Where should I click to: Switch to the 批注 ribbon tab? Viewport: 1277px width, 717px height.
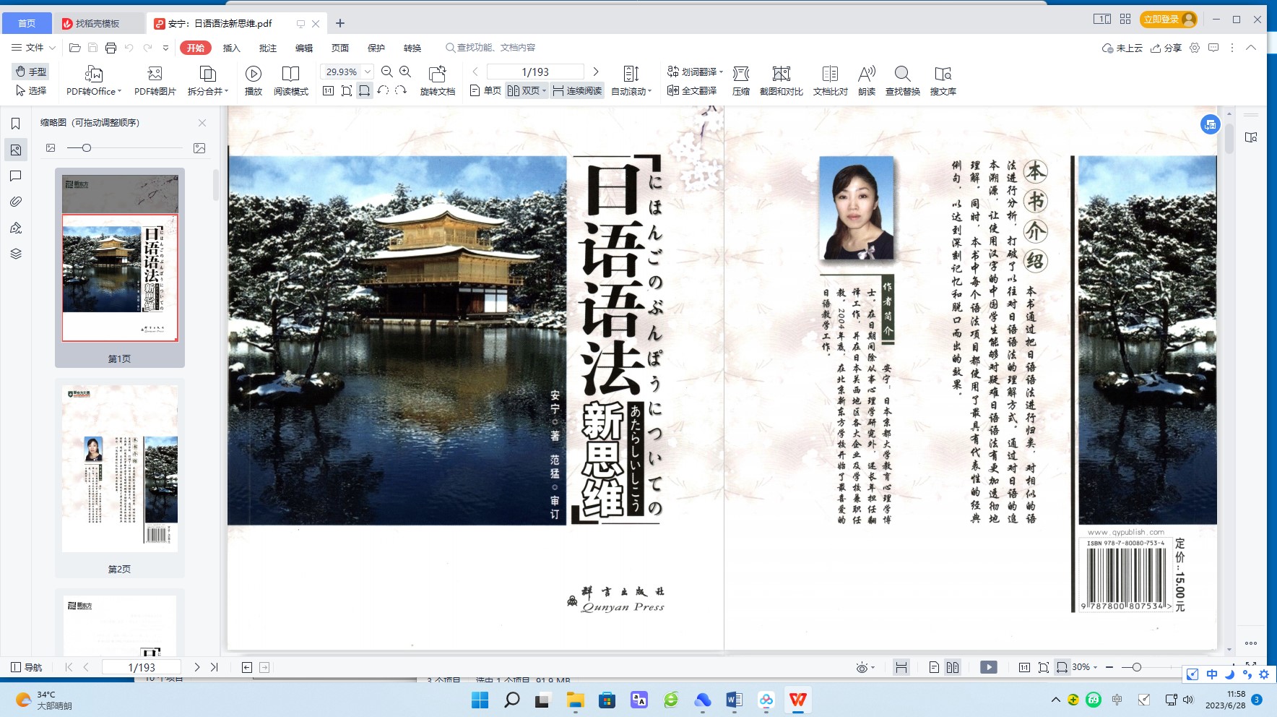pyautogui.click(x=268, y=48)
